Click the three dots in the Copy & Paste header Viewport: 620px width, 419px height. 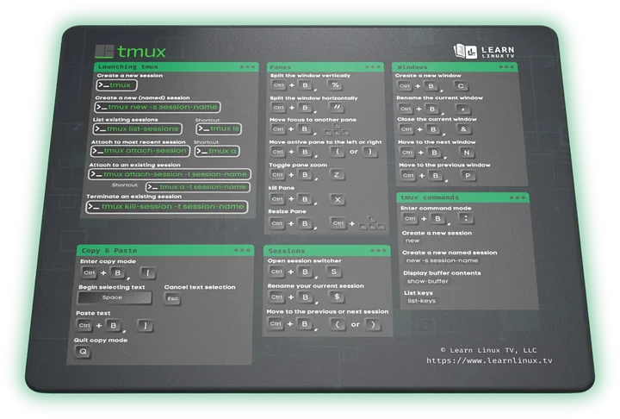242,250
